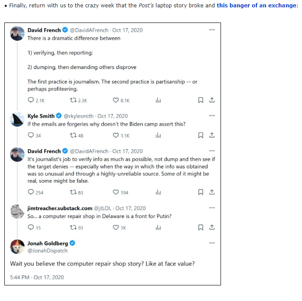The image size is (302, 301).
Task: Bookmark David French's first tweet
Action: (201, 100)
